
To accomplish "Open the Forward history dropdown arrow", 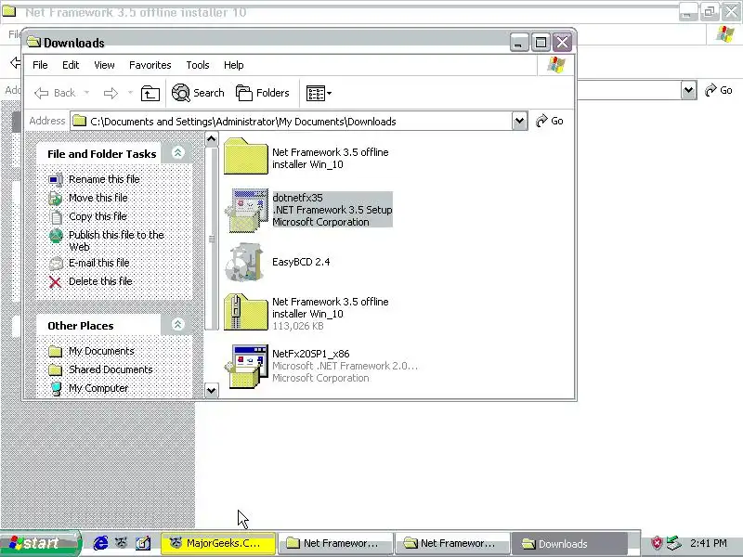I will pos(130,93).
